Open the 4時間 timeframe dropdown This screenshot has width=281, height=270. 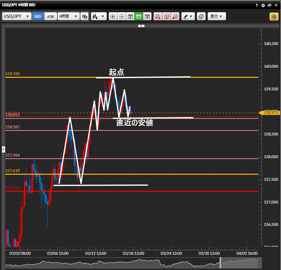(68, 17)
